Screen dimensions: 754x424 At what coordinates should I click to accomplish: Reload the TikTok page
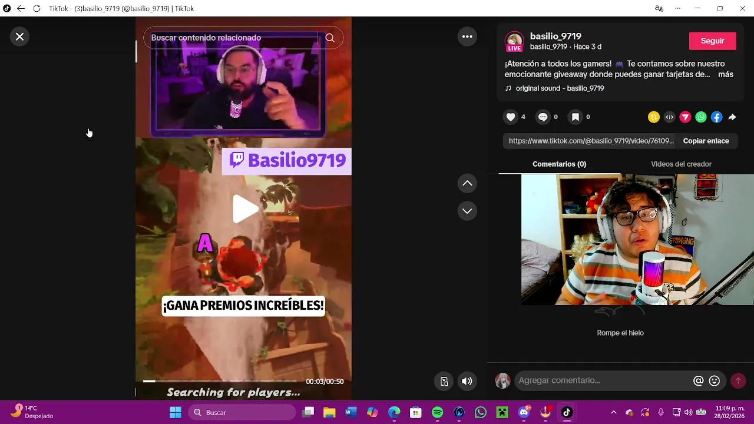click(37, 8)
